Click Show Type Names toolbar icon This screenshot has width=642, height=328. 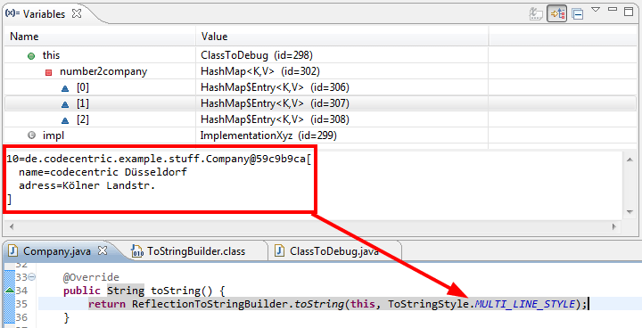click(x=536, y=14)
